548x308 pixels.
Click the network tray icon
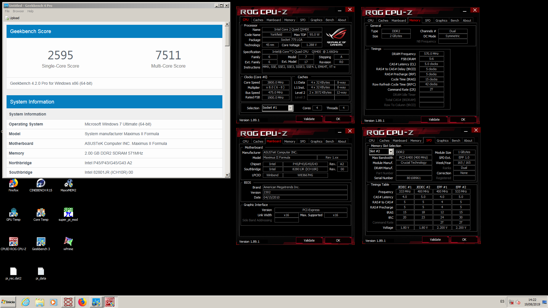511,302
